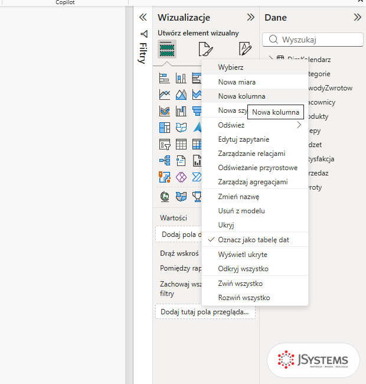Select the stacked column chart visual

(x=181, y=79)
